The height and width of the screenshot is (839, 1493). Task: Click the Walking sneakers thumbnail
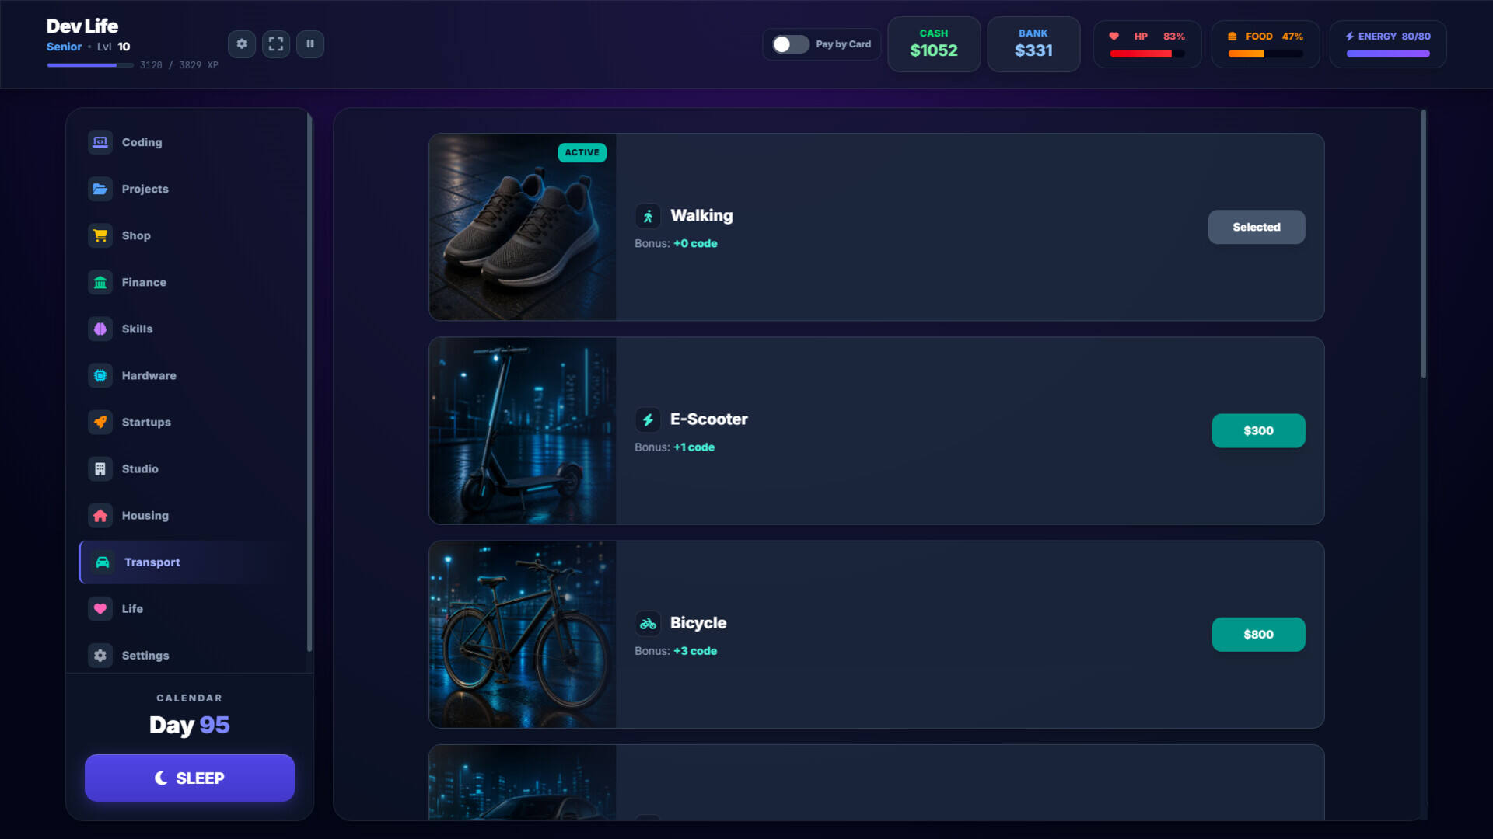pos(523,227)
